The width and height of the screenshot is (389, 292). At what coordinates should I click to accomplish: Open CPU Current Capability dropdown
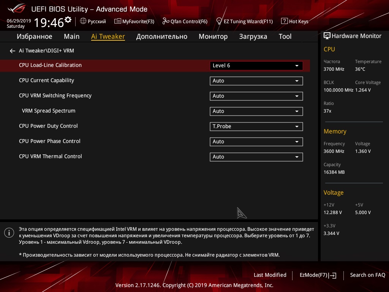256,81
